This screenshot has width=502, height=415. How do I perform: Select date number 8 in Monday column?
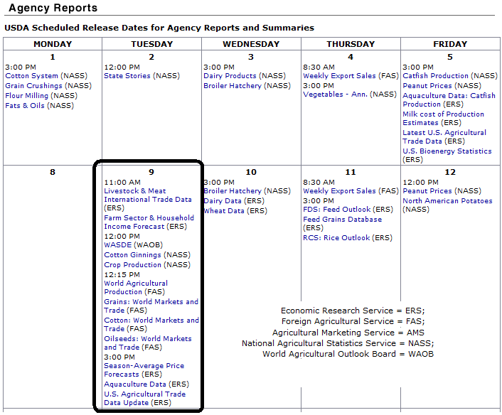tap(53, 173)
